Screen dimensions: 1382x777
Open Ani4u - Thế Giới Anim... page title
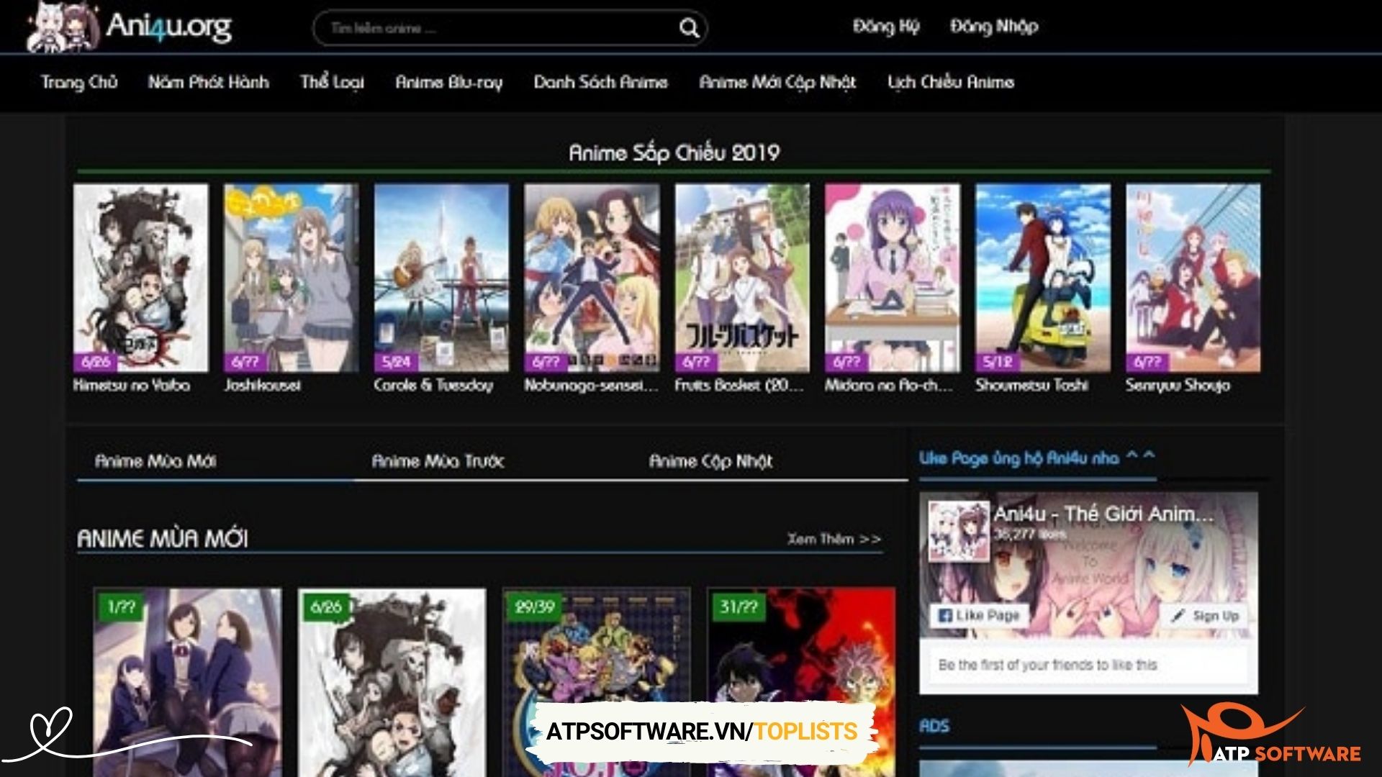[x=1103, y=514]
